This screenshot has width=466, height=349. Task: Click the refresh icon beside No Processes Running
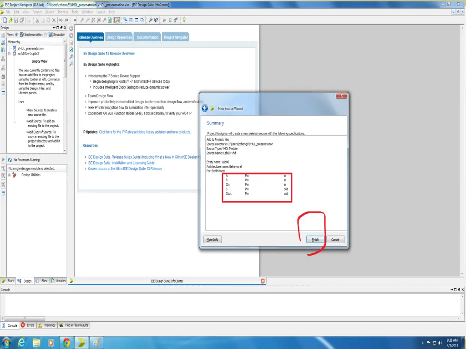(x=10, y=160)
